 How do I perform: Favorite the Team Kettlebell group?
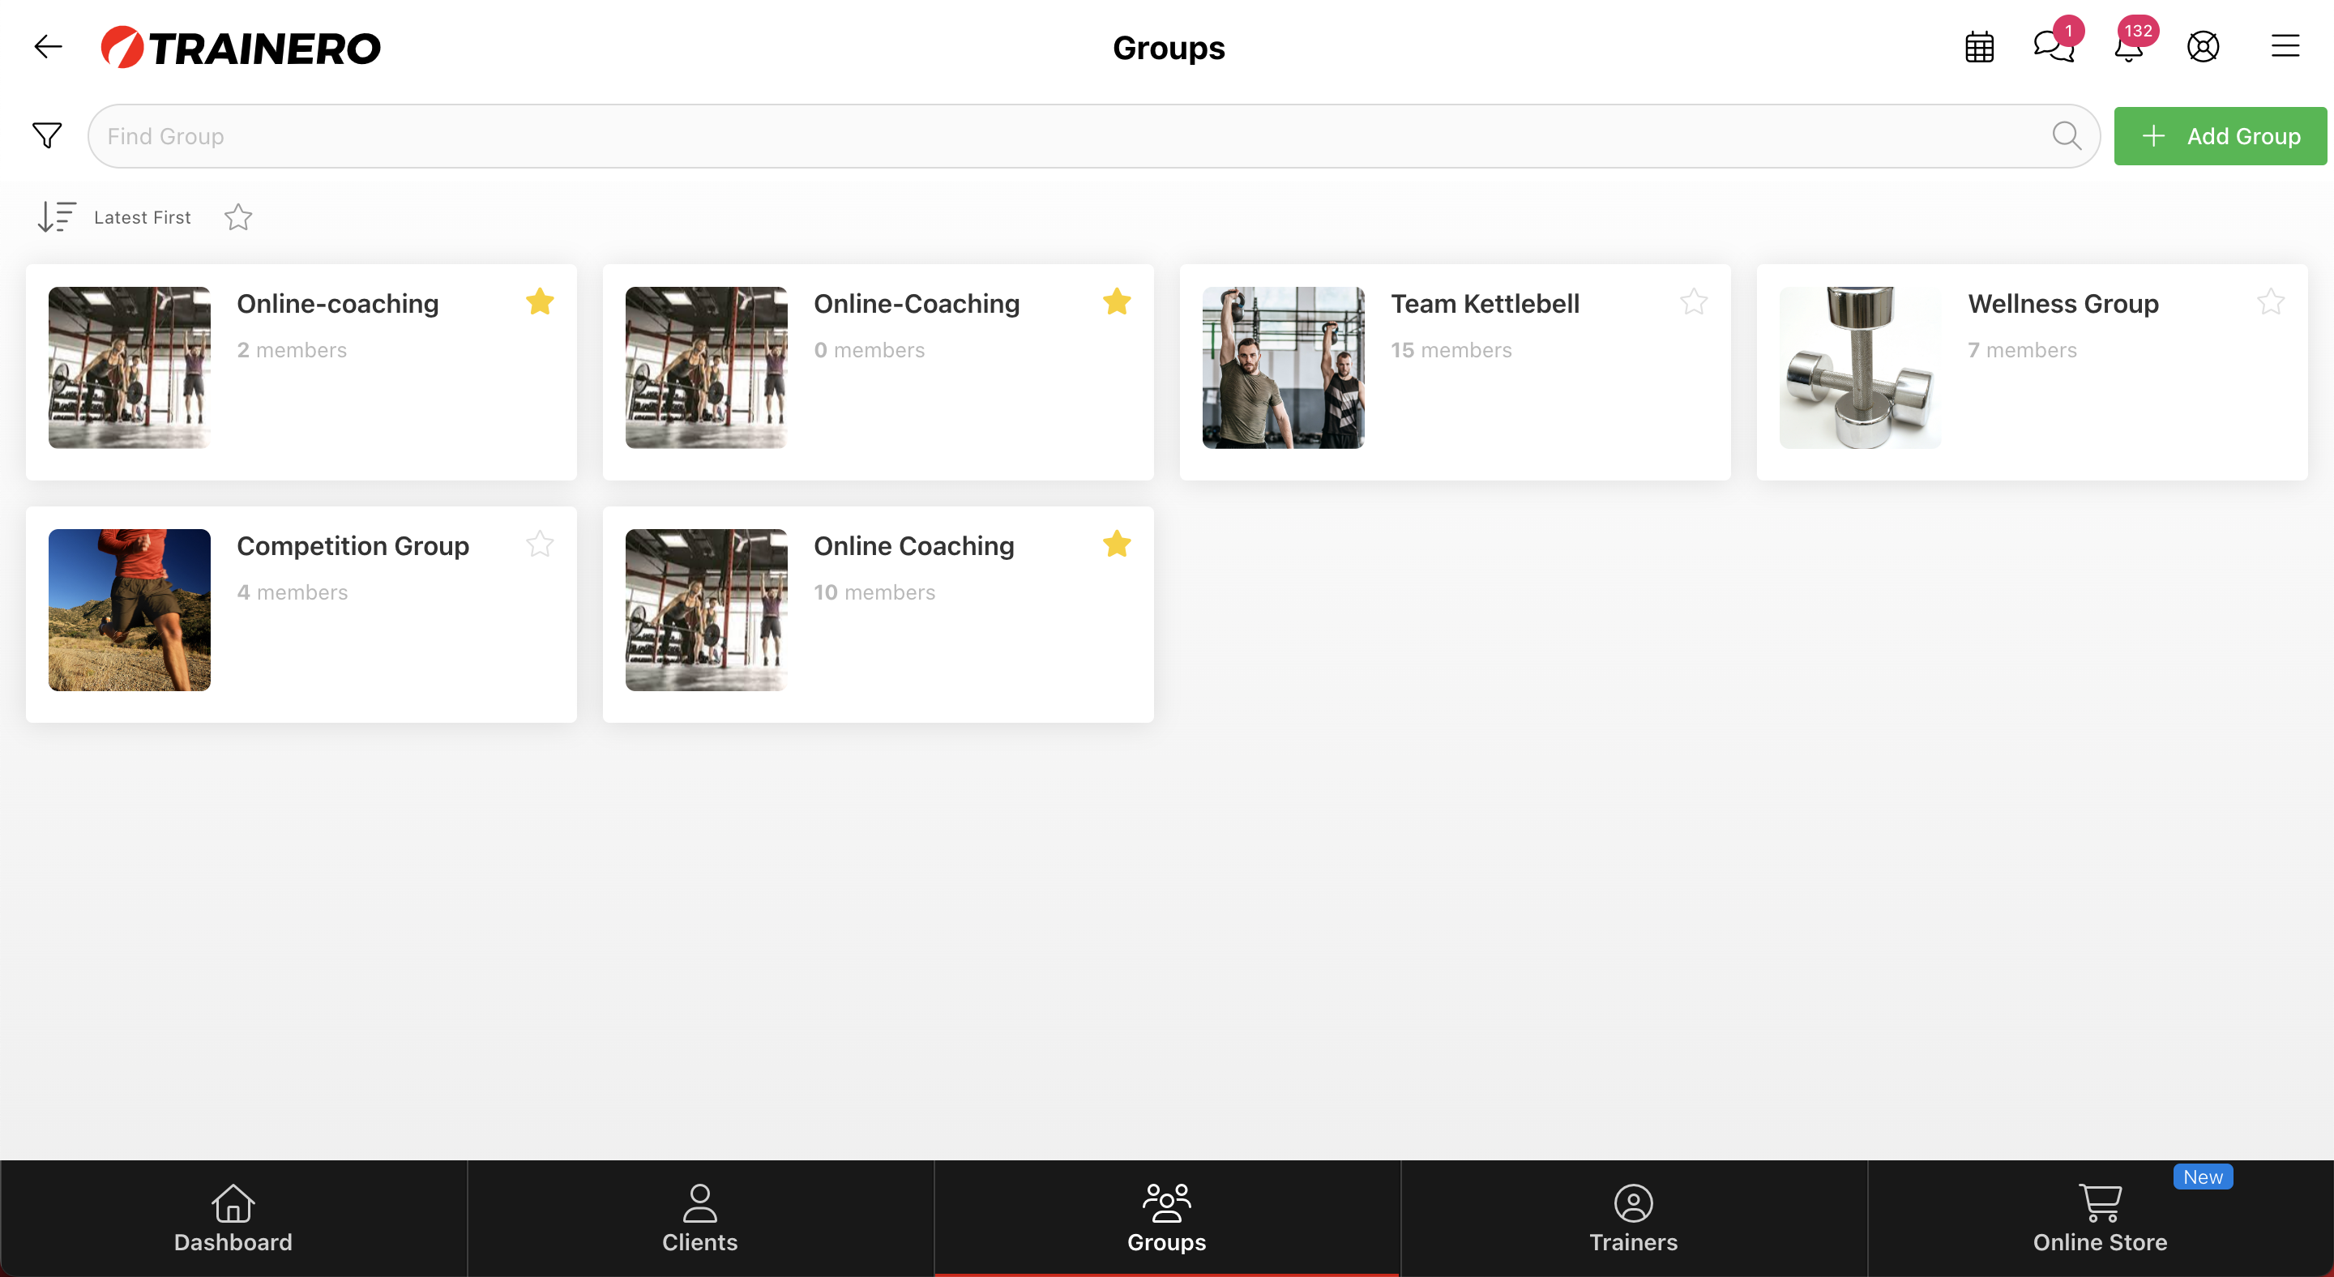click(1694, 301)
